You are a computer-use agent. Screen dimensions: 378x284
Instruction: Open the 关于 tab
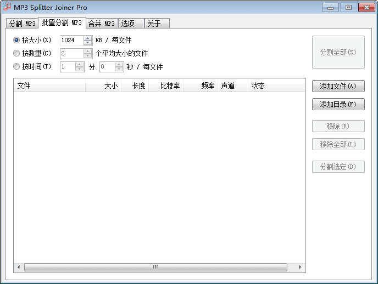pyautogui.click(x=157, y=24)
